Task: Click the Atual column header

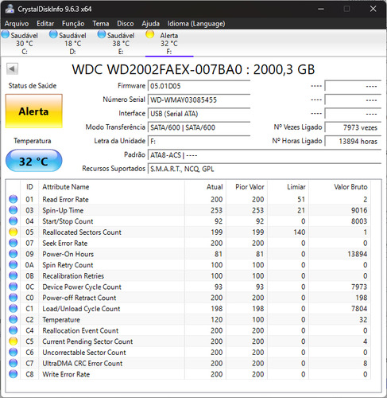Action: [x=205, y=187]
